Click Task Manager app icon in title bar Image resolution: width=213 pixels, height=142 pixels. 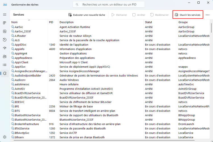click(x=5, y=5)
